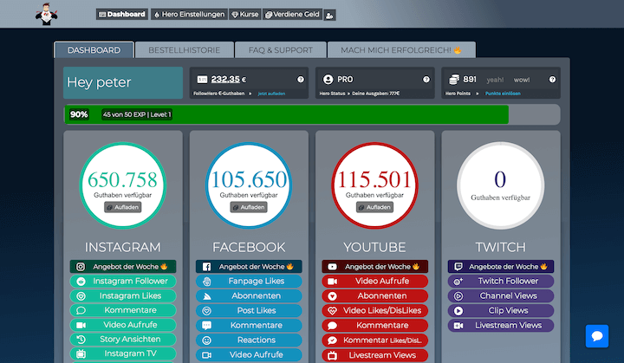This screenshot has width=624, height=363.
Task: Click the FollowHero superhero logo
Action: [47, 15]
